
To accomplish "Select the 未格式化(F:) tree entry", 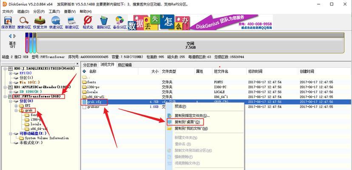I will coord(31,143).
